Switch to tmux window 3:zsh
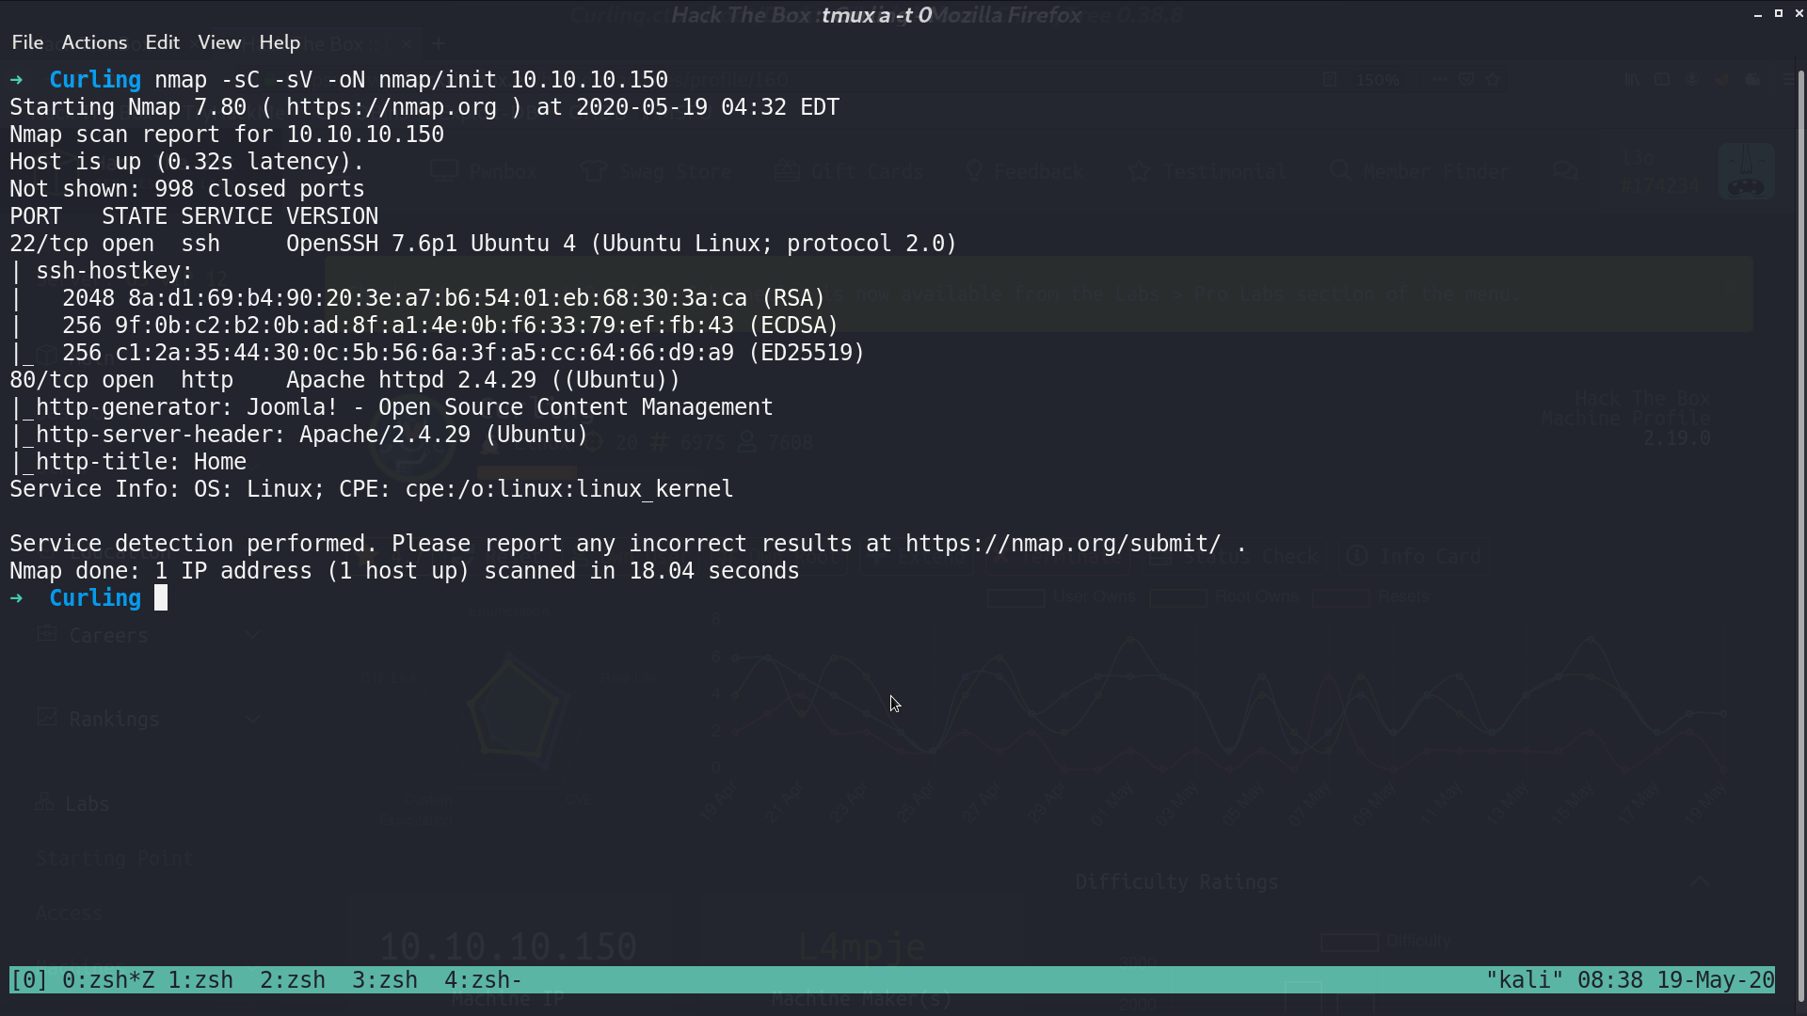The width and height of the screenshot is (1807, 1016). pyautogui.click(x=385, y=980)
